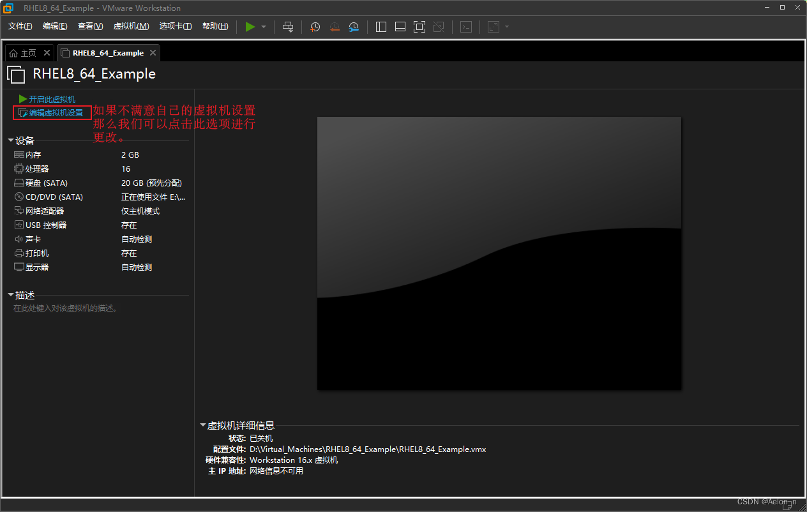Click the 20 GB (预先分配) value

pyautogui.click(x=151, y=183)
